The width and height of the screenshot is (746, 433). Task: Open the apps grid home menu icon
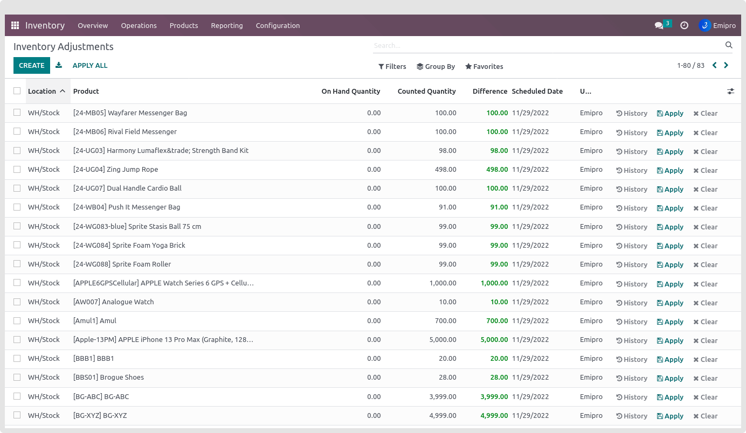15,25
